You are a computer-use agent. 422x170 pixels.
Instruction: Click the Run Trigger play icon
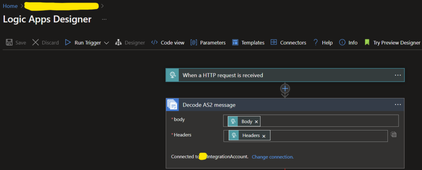[x=68, y=42]
